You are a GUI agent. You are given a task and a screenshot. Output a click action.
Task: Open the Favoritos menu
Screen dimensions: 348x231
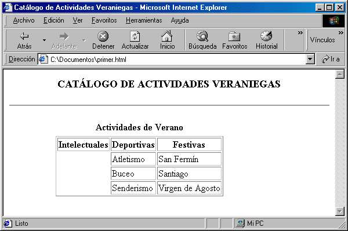104,20
